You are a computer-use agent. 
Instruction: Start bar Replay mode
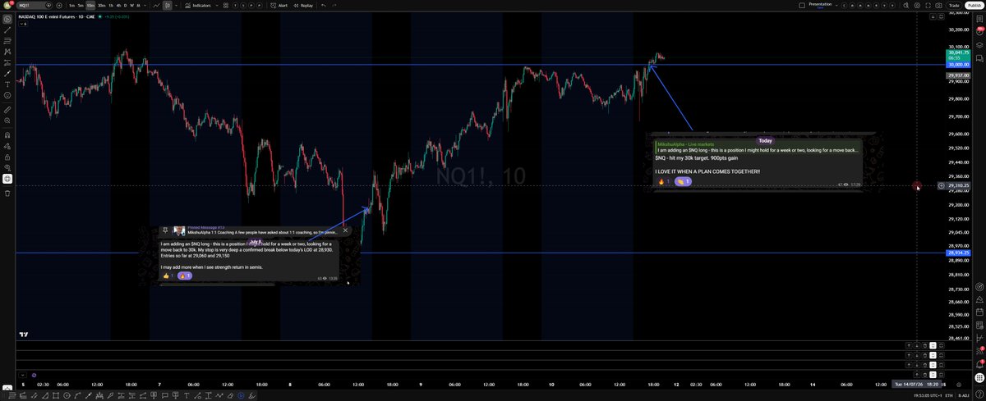(x=303, y=5)
